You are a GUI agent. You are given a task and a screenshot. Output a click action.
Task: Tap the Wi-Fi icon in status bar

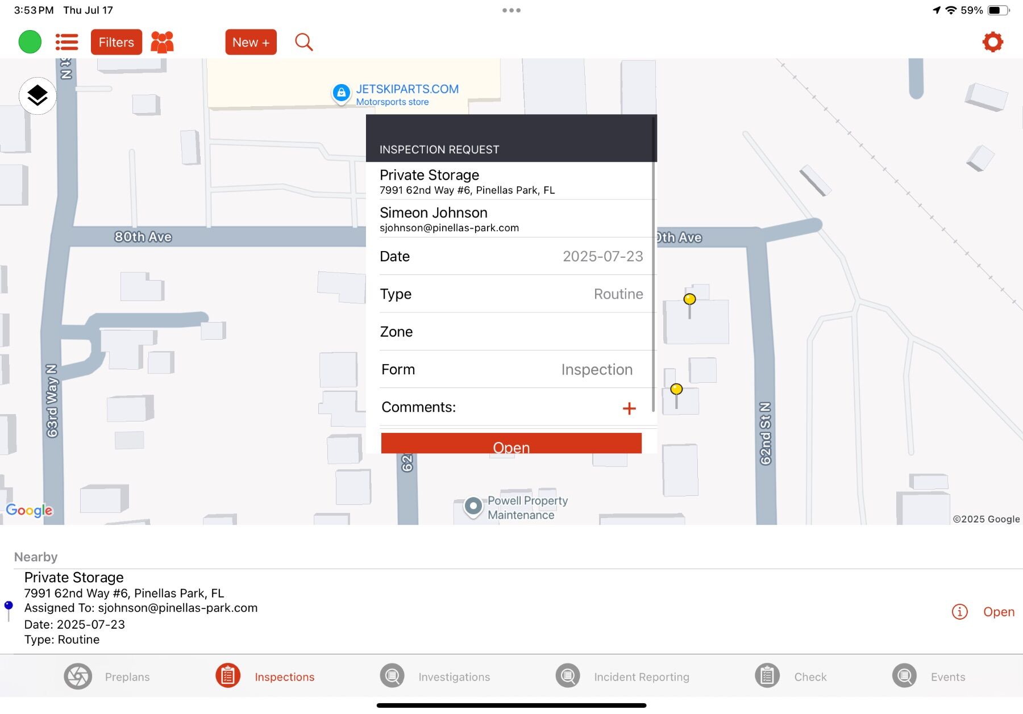951,10
